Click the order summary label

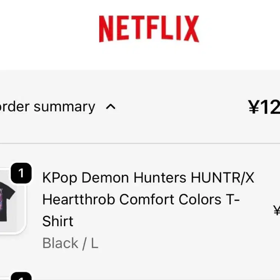click(x=47, y=107)
